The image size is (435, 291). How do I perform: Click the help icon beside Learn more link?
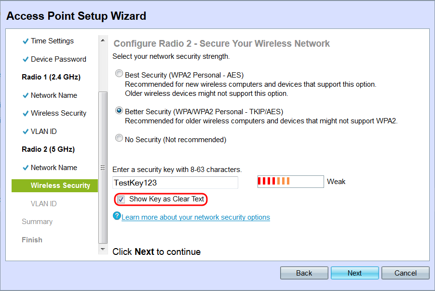pos(116,216)
